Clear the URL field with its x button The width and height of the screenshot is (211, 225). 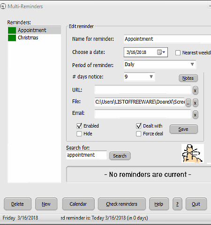(x=195, y=90)
